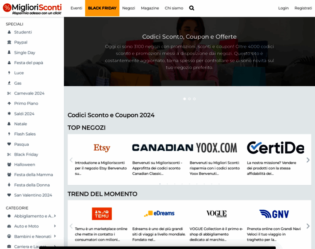Screen dimensions: 315x249
Task: Open the Festa della Mamma link
Action: pos(34,175)
